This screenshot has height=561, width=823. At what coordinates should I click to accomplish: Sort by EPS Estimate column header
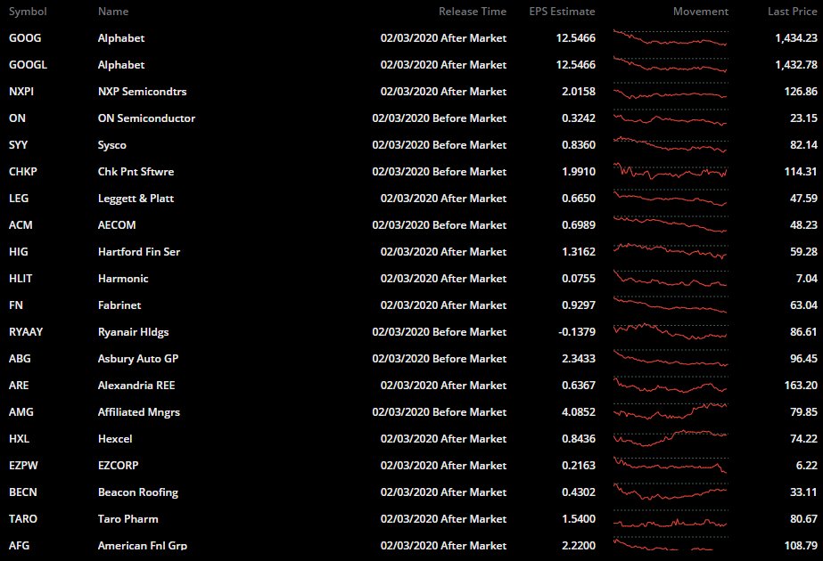tap(562, 12)
